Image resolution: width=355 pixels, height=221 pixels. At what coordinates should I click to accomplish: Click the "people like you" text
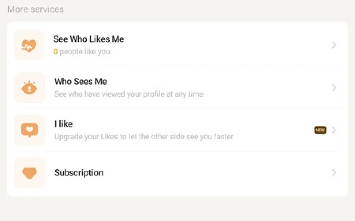coord(85,52)
